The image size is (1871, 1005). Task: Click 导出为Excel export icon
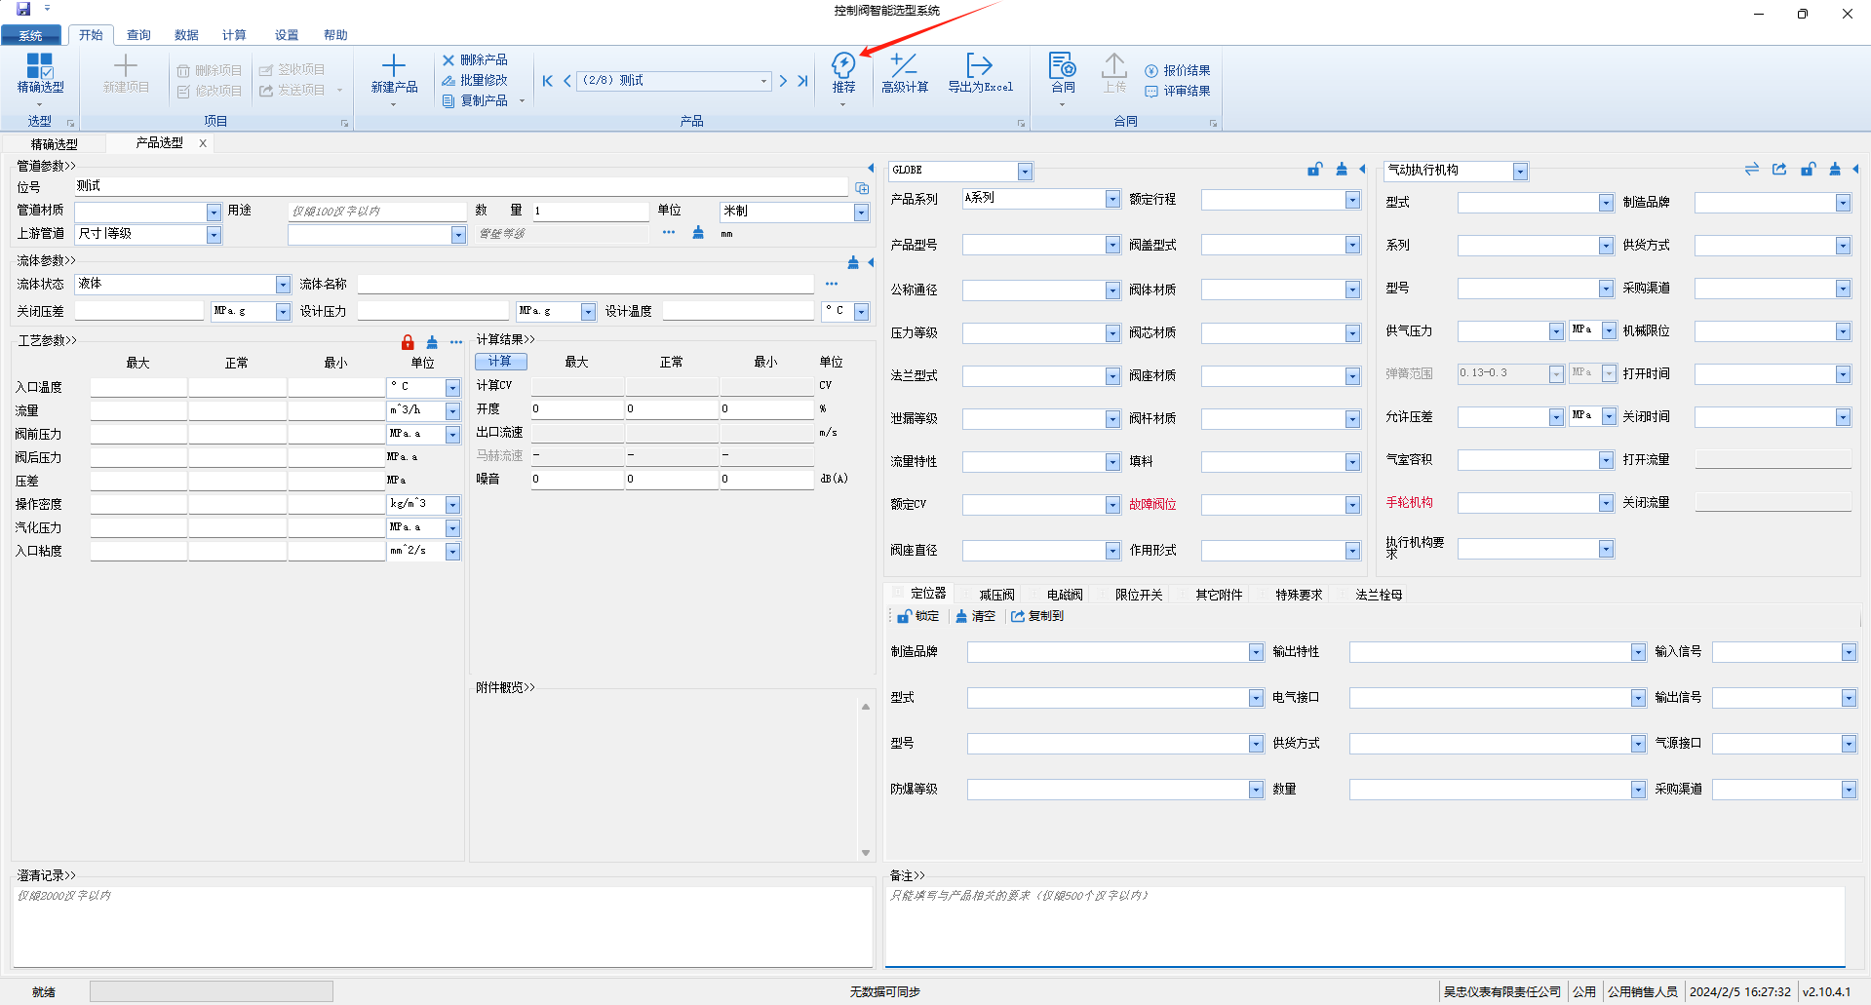[x=979, y=66]
